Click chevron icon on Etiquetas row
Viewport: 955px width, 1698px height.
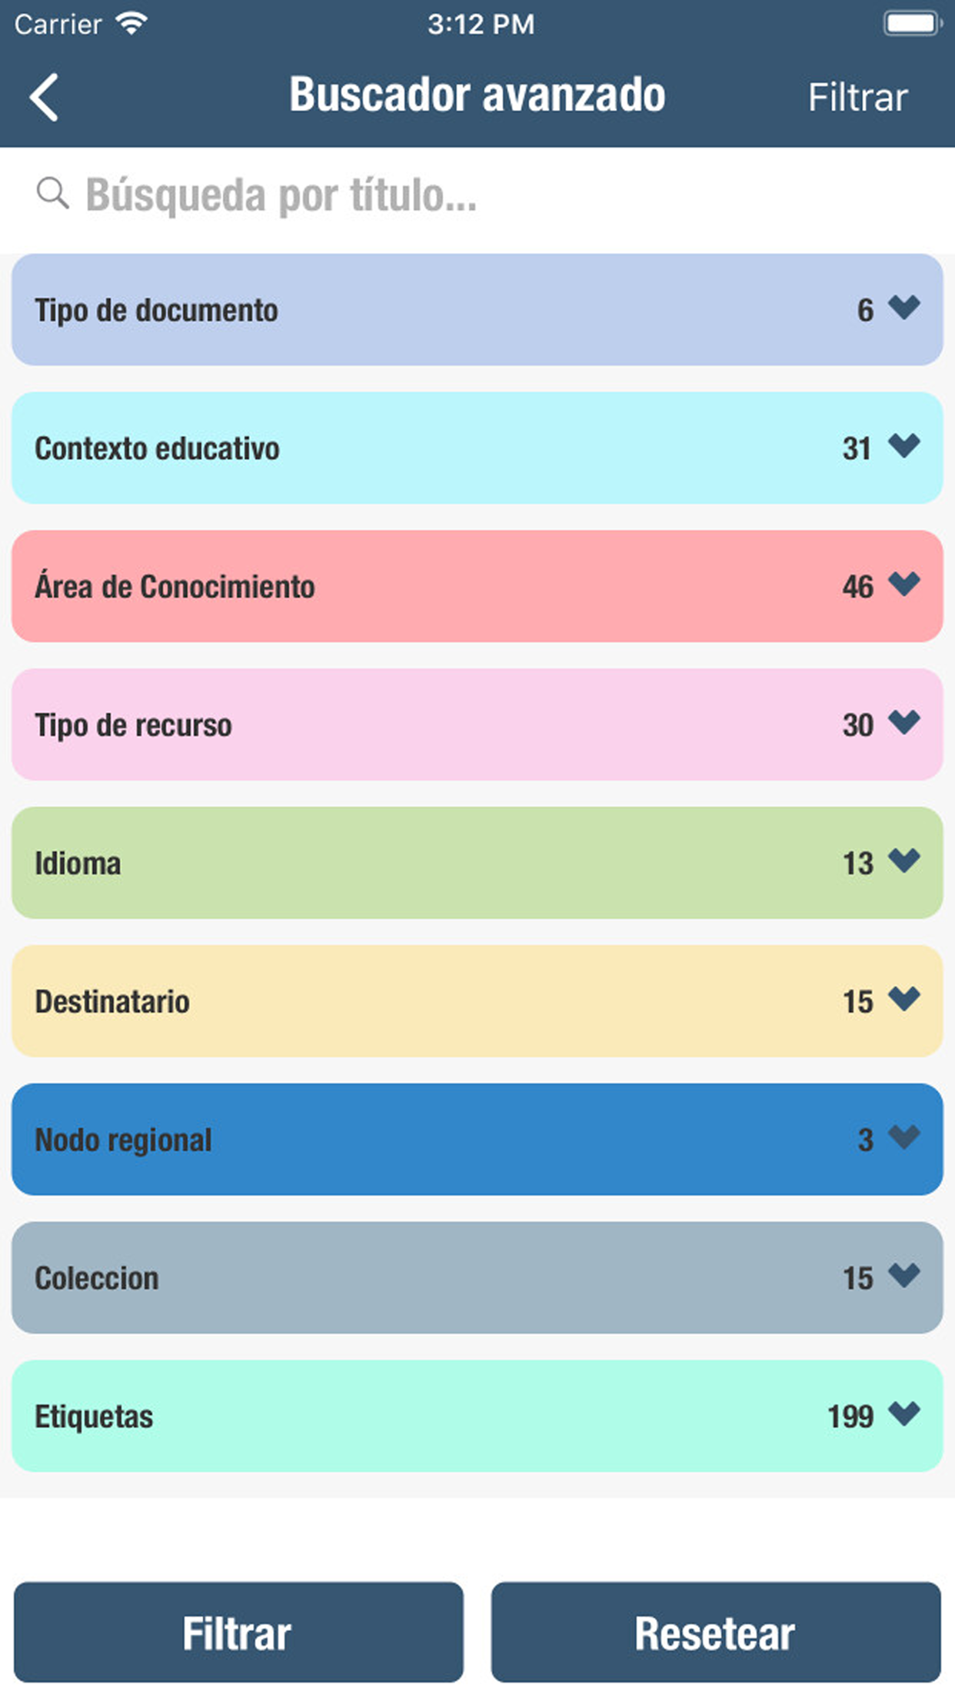click(x=903, y=1413)
